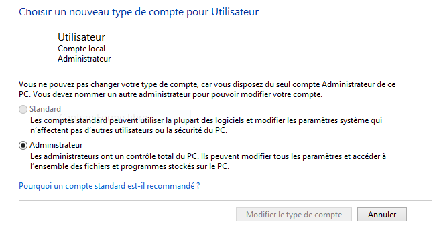Click line "Les administrateurs ont un contrôle total"
The height and width of the screenshot is (244, 433).
click(x=208, y=156)
